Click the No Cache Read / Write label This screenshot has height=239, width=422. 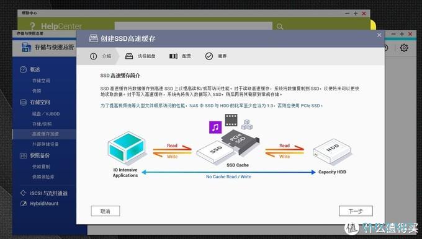tap(228, 176)
